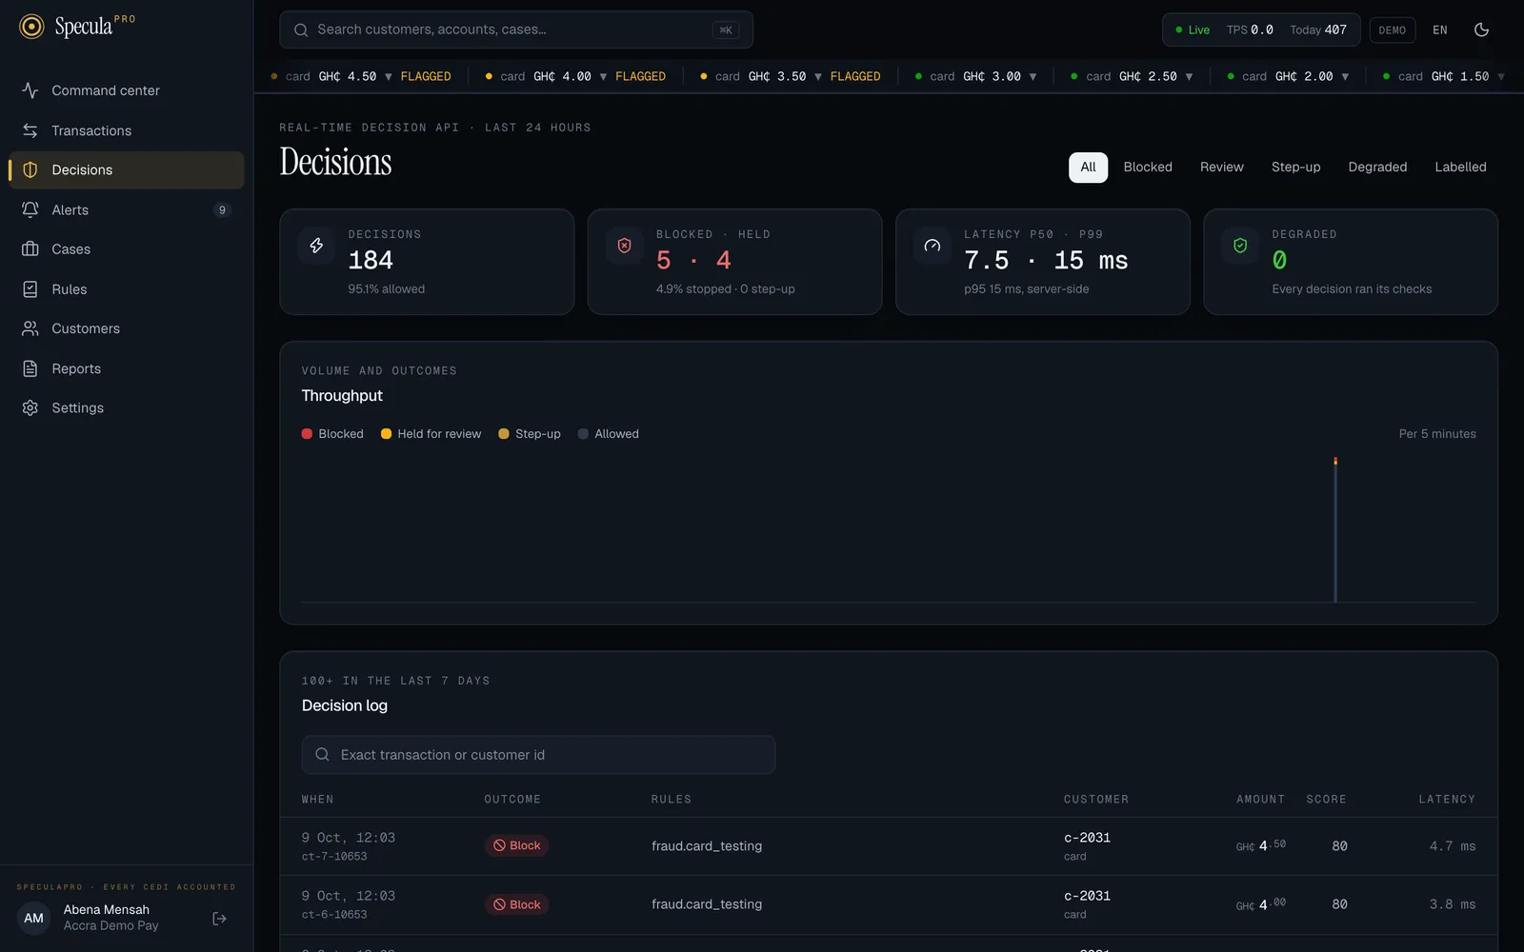Image resolution: width=1524 pixels, height=952 pixels.
Task: Click the Reports document icon
Action: click(x=30, y=368)
